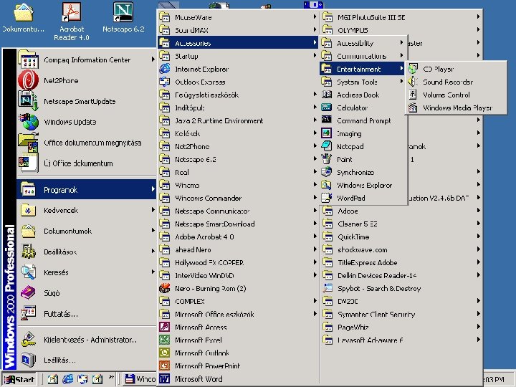Image resolution: width=516 pixels, height=387 pixels.
Task: Expand quick launch overflow chevron
Action: pyautogui.click(x=111, y=377)
